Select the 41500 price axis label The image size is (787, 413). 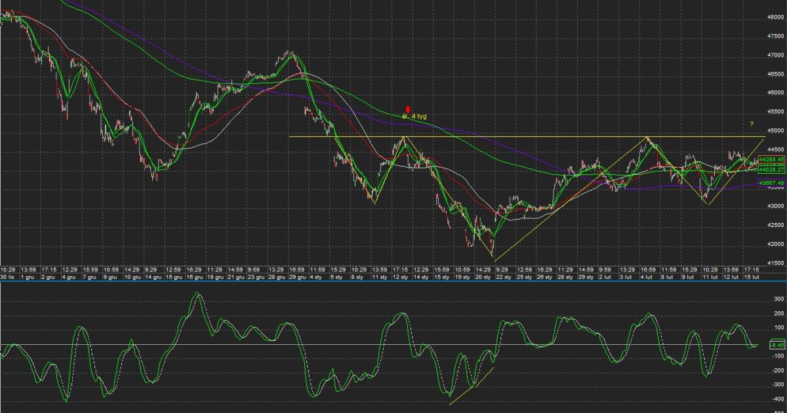point(776,264)
